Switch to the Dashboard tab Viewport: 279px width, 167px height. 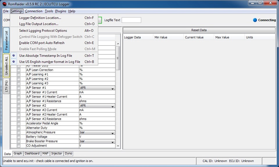point(32,153)
